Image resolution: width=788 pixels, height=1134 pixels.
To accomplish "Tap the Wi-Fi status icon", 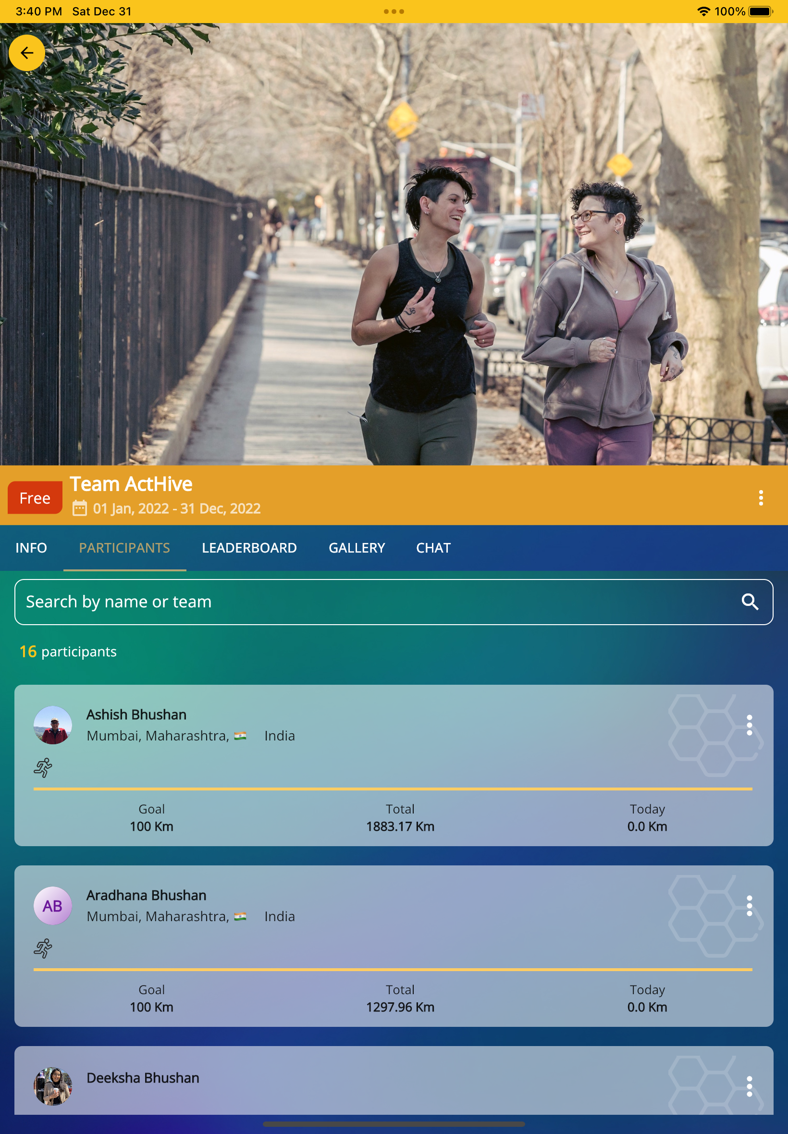I will 703,12.
